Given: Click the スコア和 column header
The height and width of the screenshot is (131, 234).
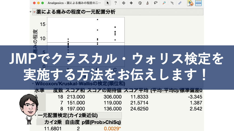Looking at the screenshot, I should (75, 90).
